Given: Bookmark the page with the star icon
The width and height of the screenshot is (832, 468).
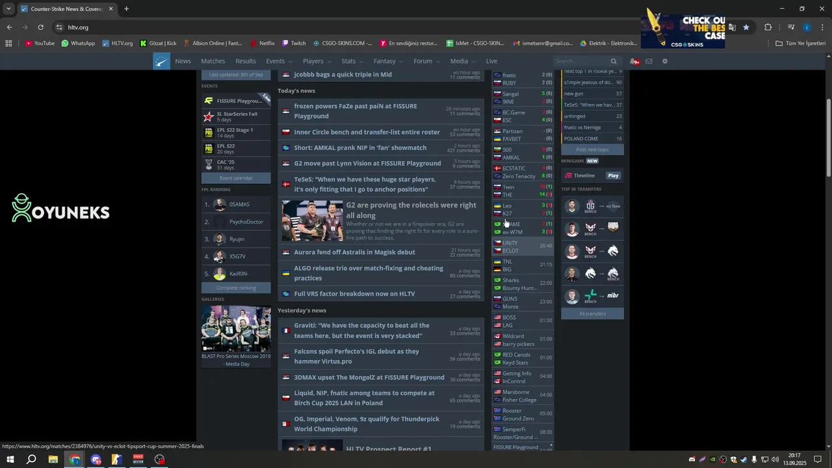Looking at the screenshot, I should [746, 27].
